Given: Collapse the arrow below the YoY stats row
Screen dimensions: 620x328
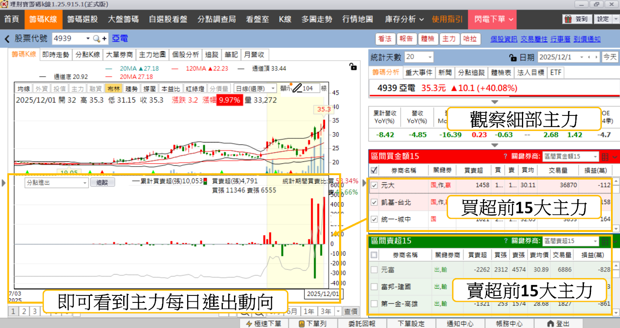Looking at the screenshot, I should coord(494,145).
